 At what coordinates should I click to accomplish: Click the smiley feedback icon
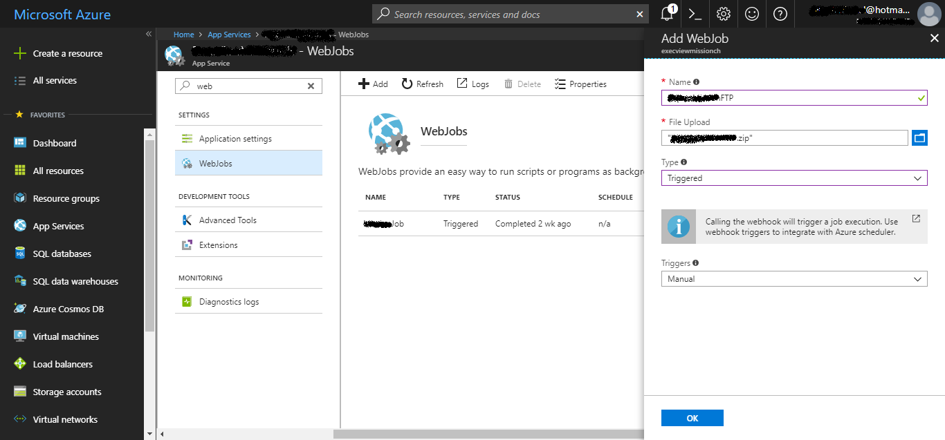click(x=752, y=14)
